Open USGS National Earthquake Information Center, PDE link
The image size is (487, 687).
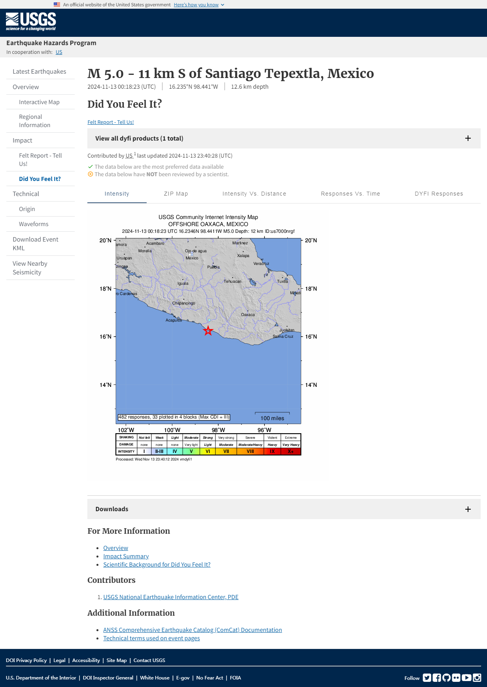(171, 597)
